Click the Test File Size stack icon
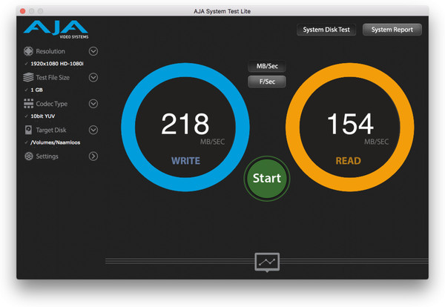Screen dimensions: 445x307 point(28,77)
